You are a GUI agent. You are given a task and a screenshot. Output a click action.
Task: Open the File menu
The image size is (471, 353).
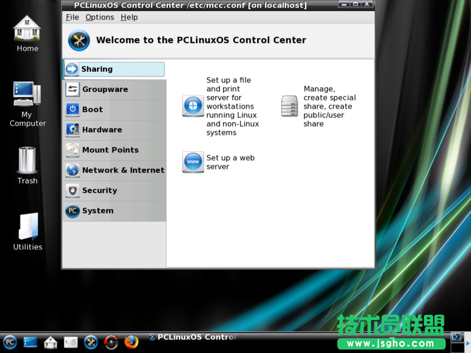click(72, 17)
